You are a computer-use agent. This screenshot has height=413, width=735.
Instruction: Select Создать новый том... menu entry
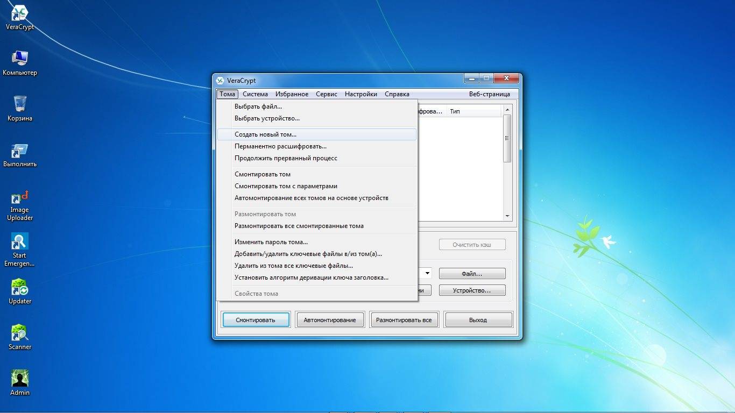[x=317, y=134]
